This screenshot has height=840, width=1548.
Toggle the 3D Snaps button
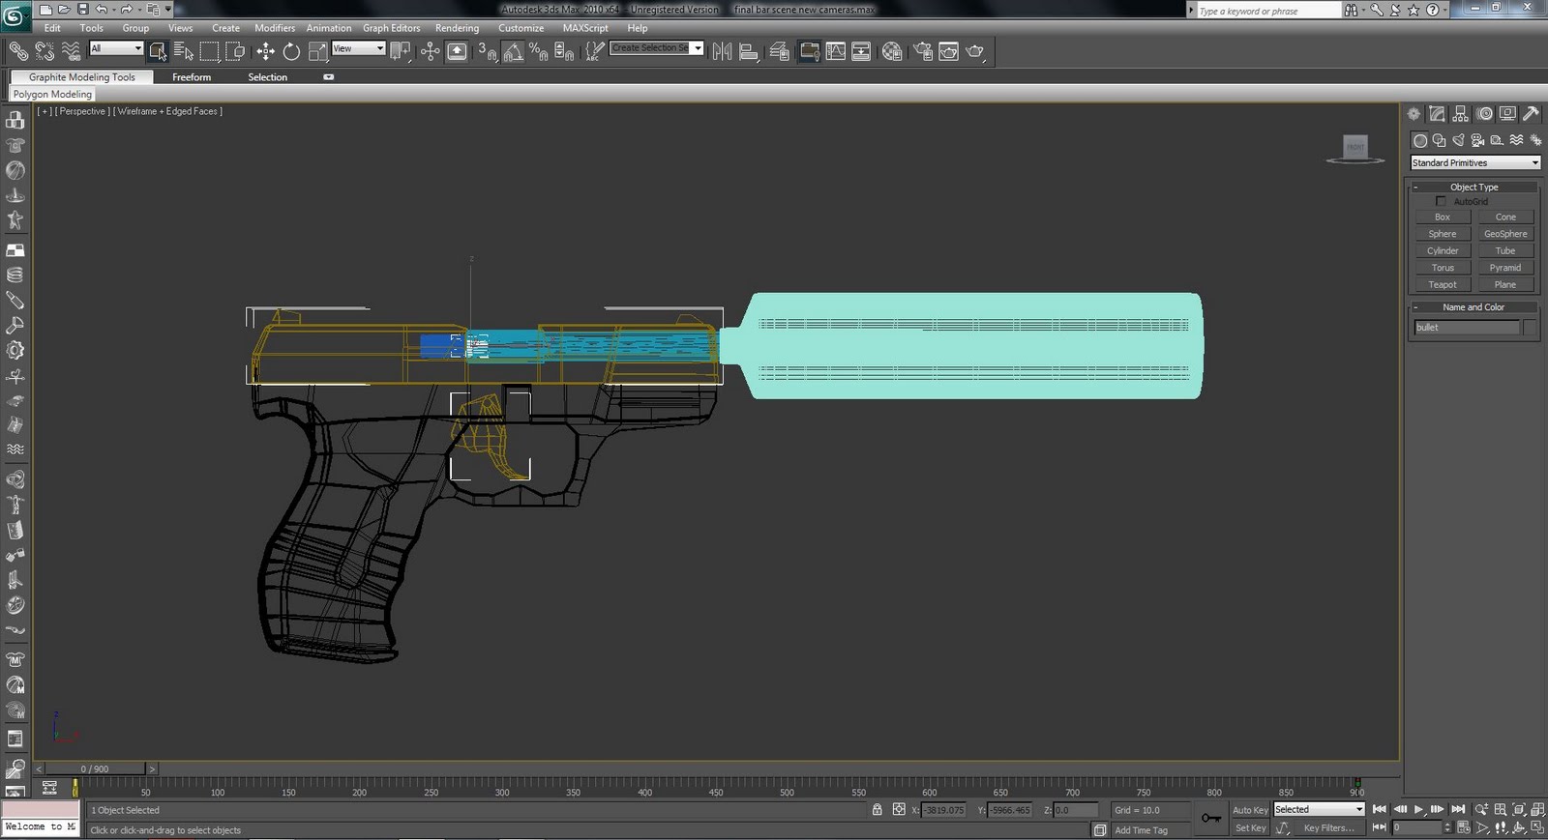488,51
